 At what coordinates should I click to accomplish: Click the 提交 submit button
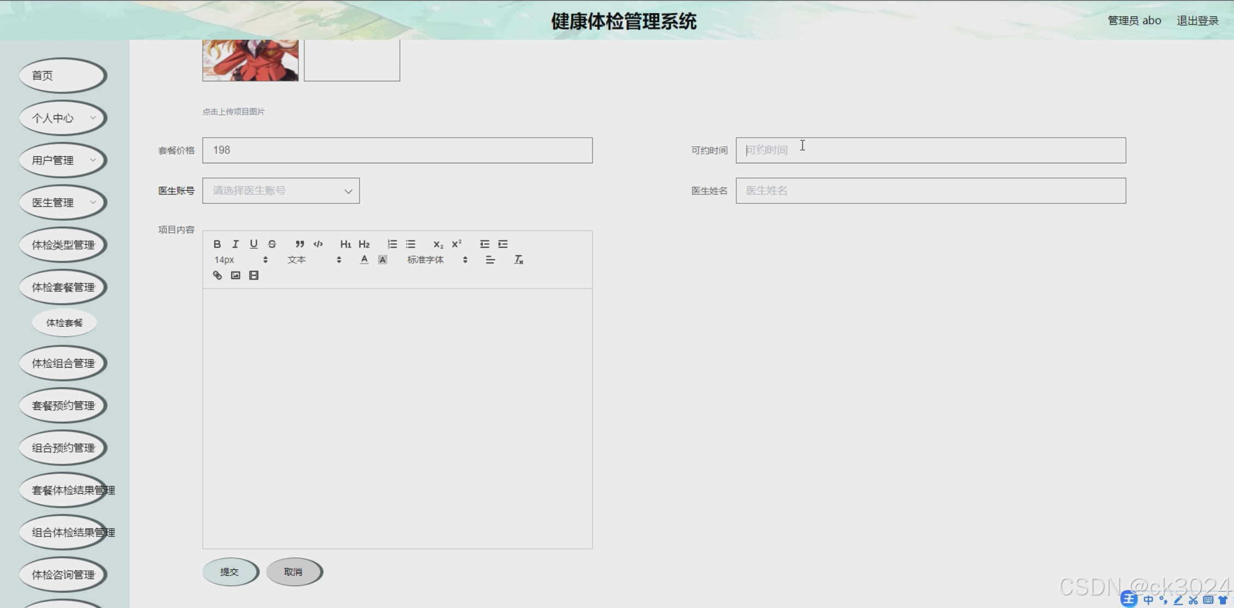[x=229, y=572]
